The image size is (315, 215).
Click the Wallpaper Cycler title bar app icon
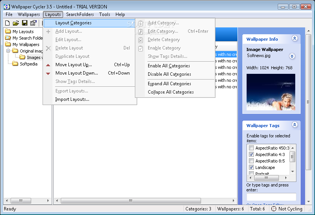pos(6,6)
